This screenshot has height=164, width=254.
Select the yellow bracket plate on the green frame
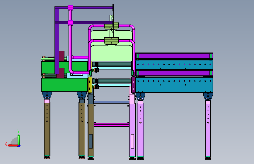point(90,85)
